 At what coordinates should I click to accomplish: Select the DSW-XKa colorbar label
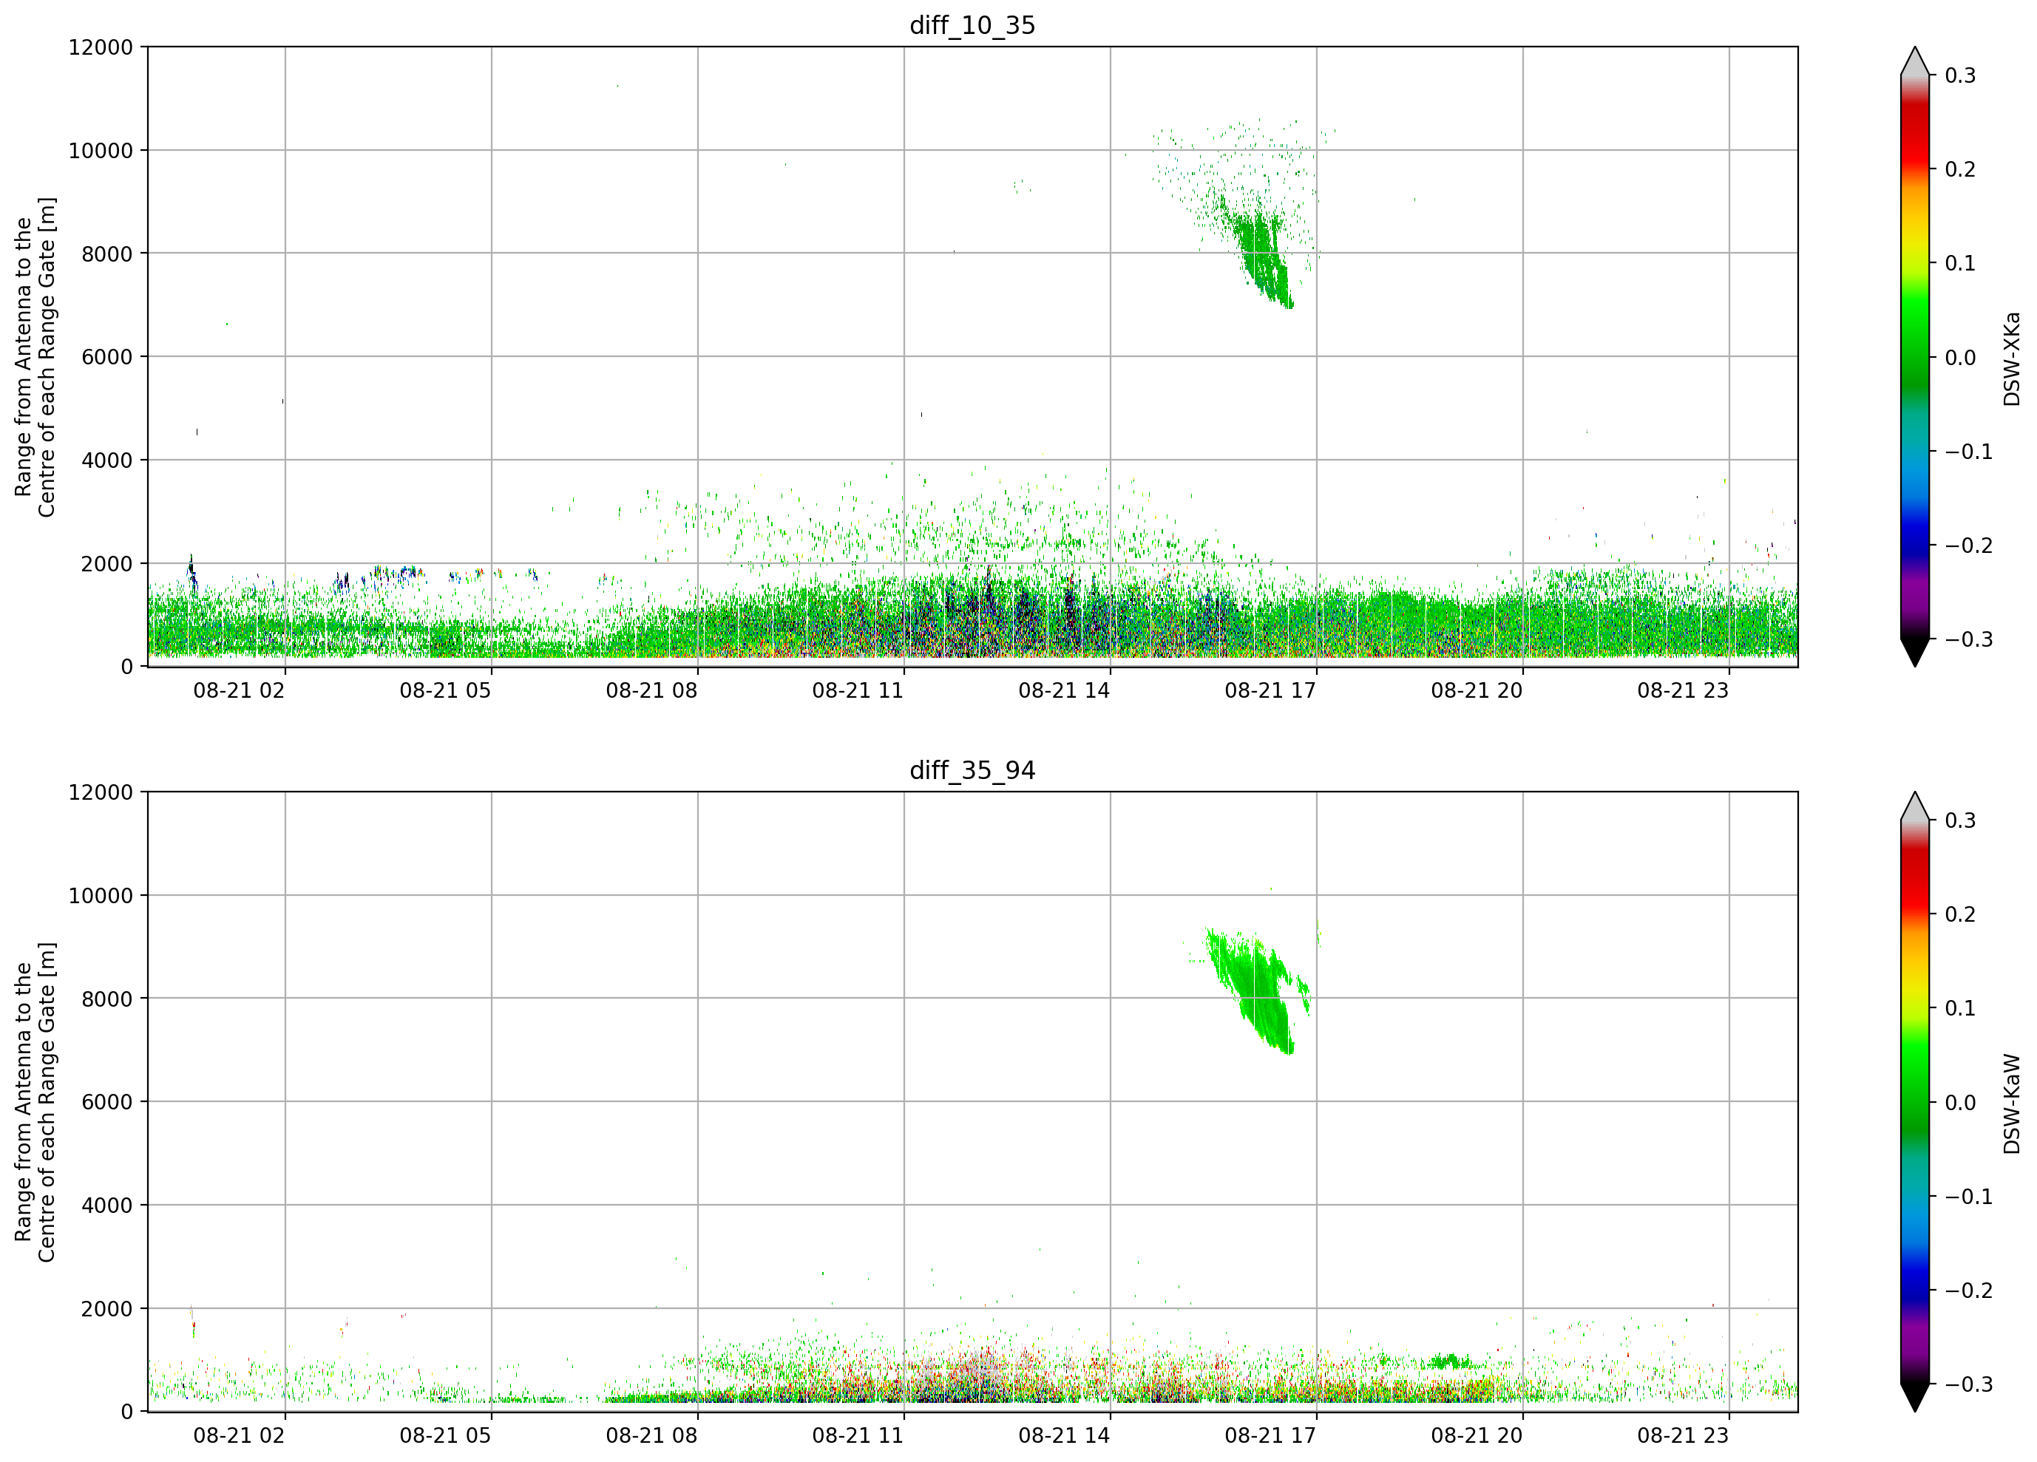click(2011, 358)
